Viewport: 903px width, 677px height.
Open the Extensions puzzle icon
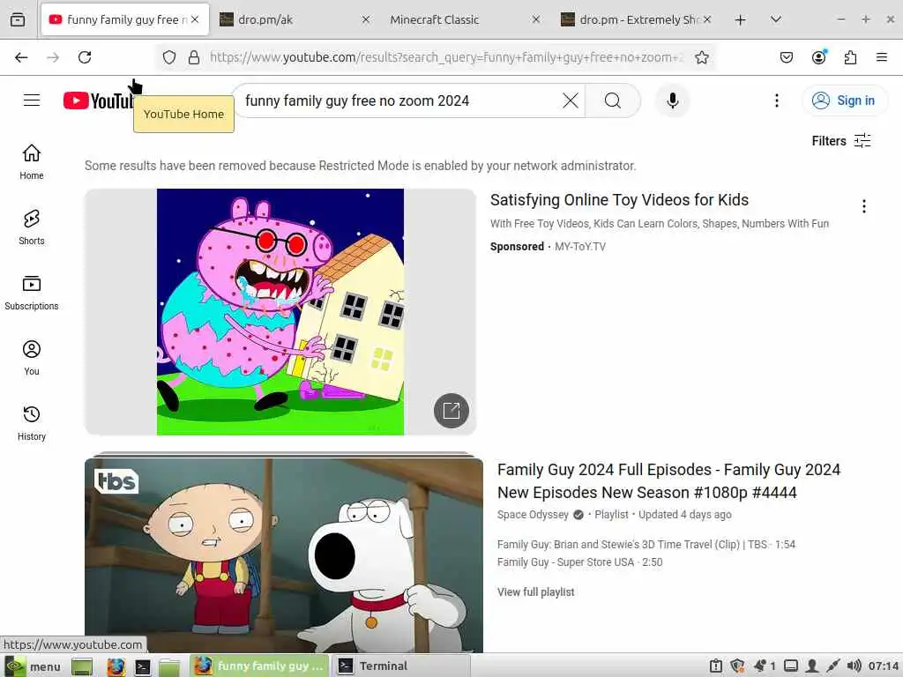850,57
